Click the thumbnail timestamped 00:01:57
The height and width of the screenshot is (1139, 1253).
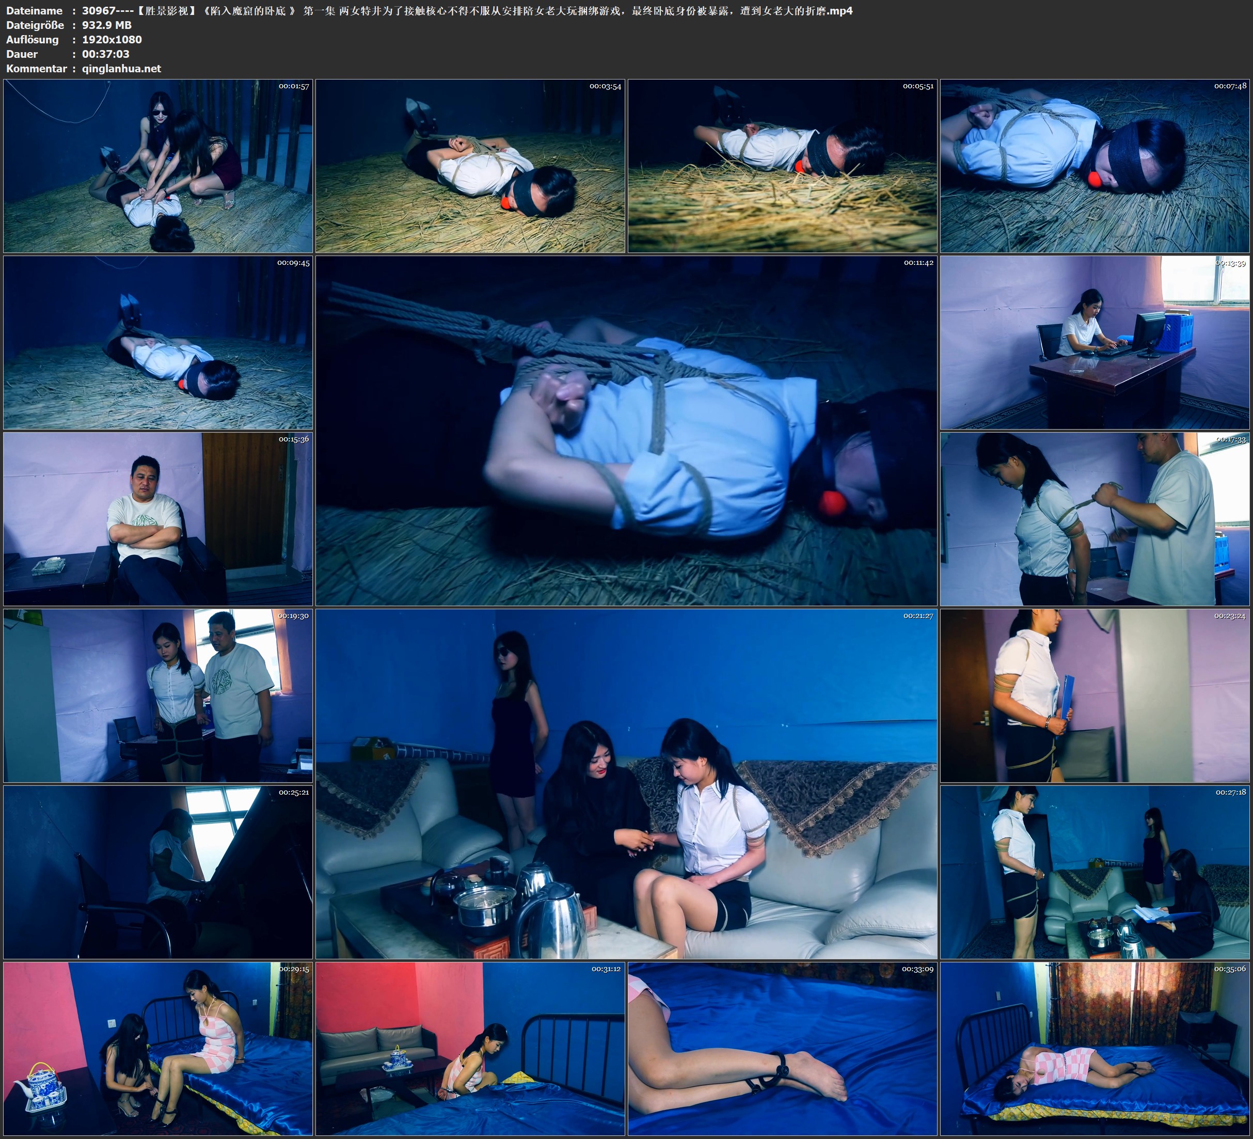[158, 166]
